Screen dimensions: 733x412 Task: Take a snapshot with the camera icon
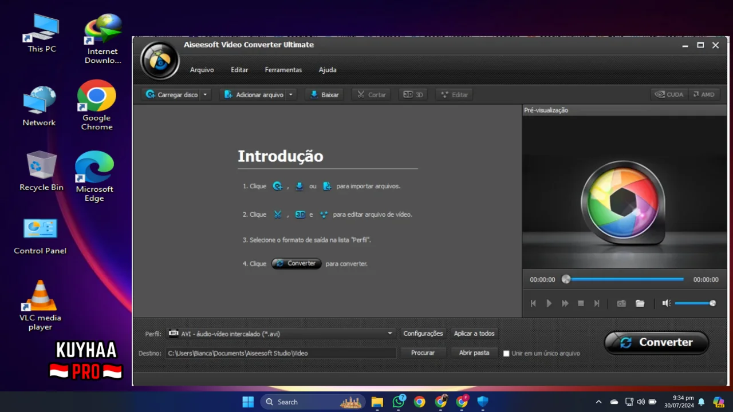click(621, 303)
